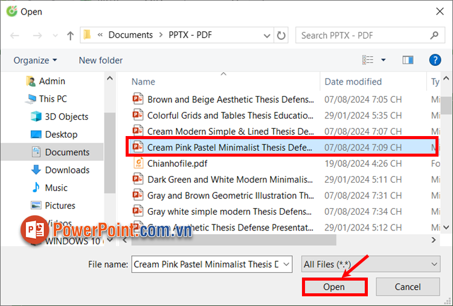Click horizontal scrollbar left arrow
Image resolution: width=453 pixels, height=306 pixels.
125,239
